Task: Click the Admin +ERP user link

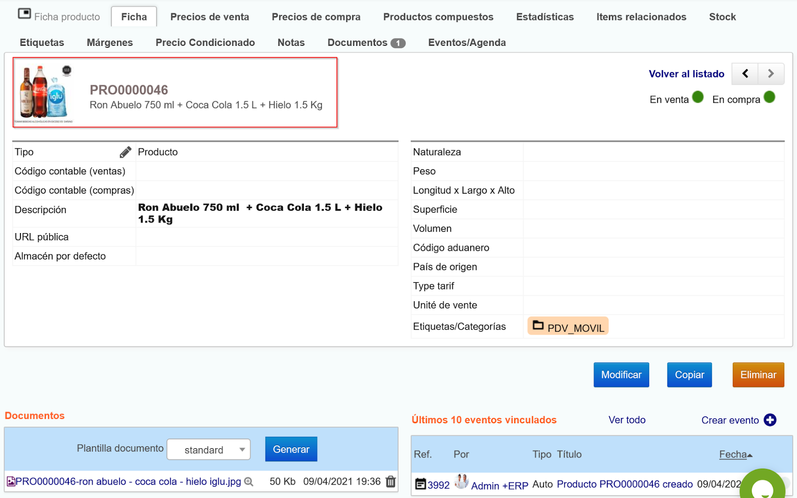Action: (x=500, y=486)
